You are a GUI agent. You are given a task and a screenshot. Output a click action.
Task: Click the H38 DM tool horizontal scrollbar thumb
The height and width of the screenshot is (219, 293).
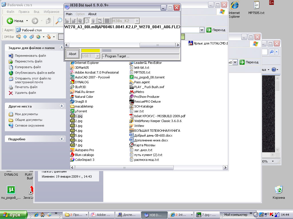pyautogui.click(x=157, y=45)
